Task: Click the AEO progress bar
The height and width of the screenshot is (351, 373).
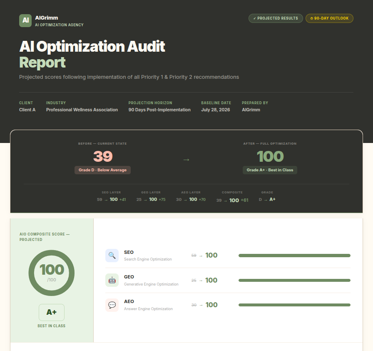Action: [x=294, y=305]
